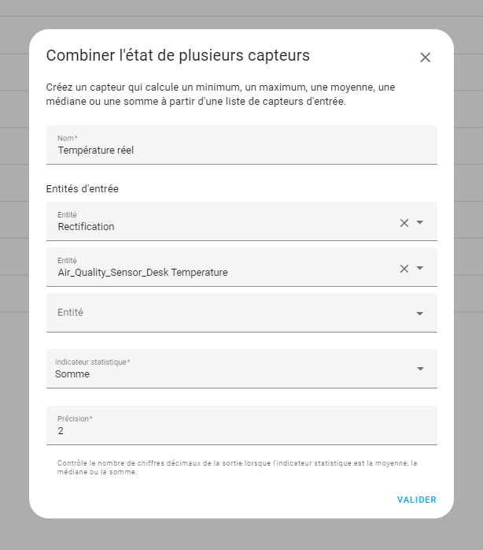The height and width of the screenshot is (550, 483).
Task: Expand the Air_Quality_Sensor_Desk Temperature dropdown arrow
Action: [x=420, y=269]
